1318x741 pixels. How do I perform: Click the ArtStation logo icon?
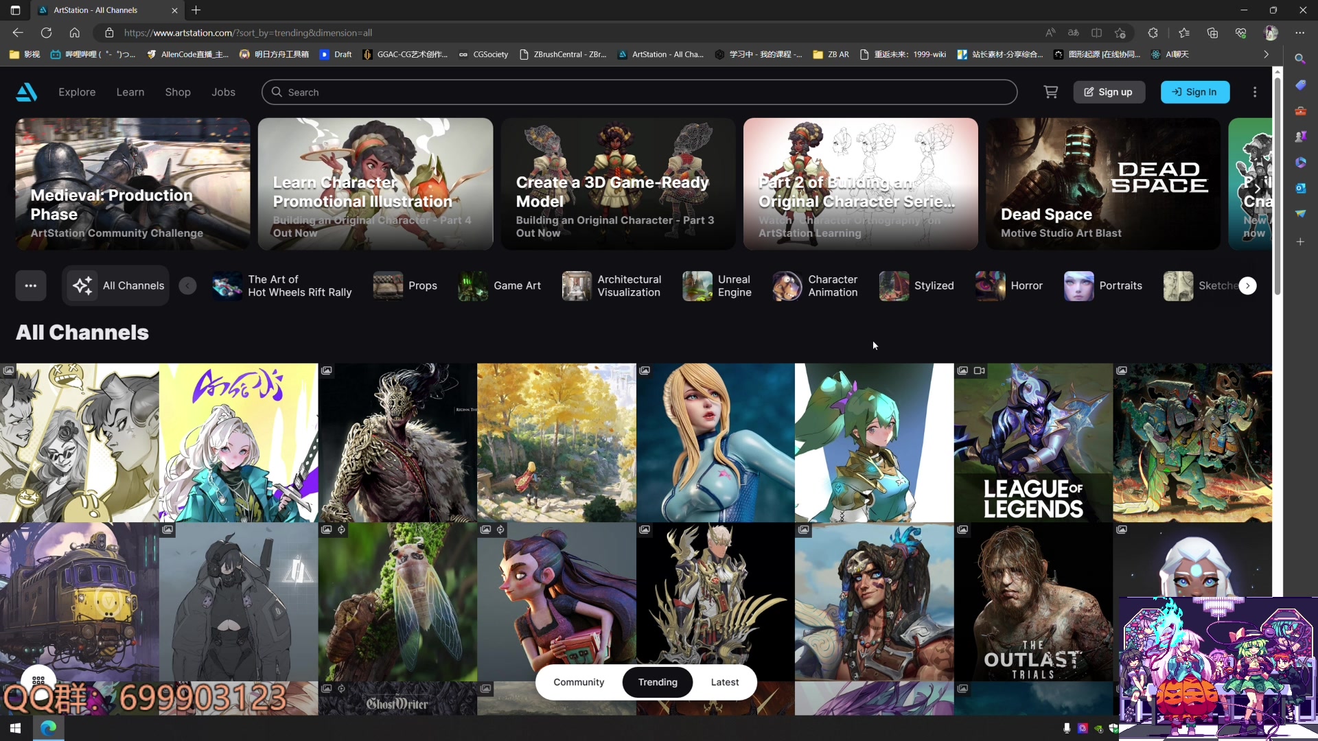click(26, 92)
